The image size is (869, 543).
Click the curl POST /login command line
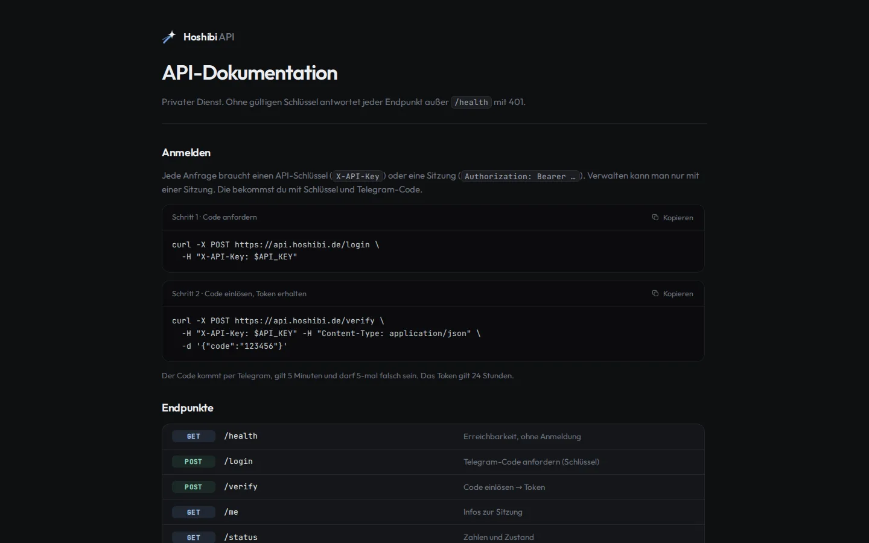[x=276, y=244]
